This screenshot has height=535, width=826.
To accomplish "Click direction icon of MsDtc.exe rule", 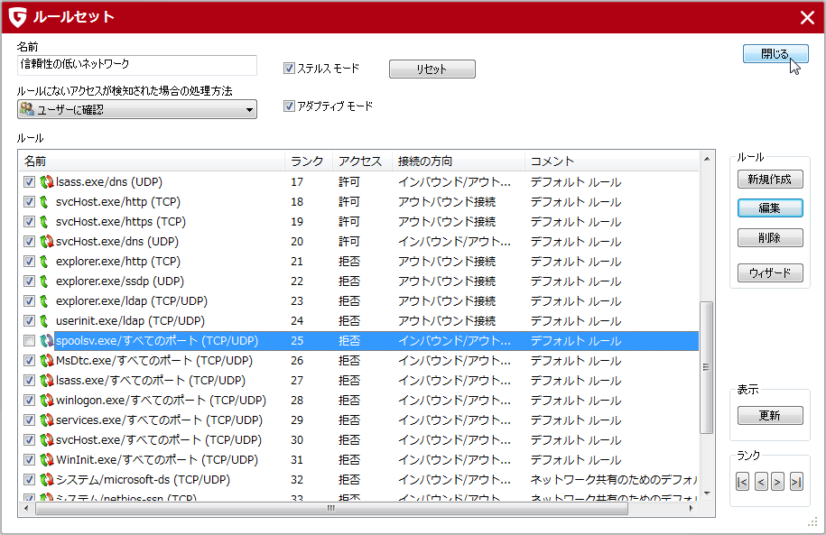I will click(46, 361).
